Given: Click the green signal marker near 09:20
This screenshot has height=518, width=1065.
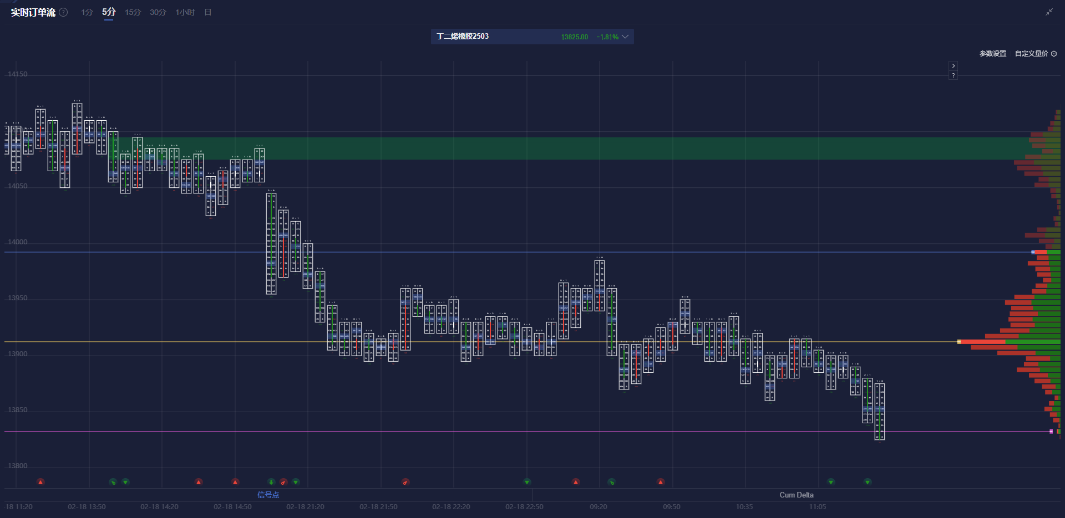Looking at the screenshot, I should pyautogui.click(x=611, y=482).
